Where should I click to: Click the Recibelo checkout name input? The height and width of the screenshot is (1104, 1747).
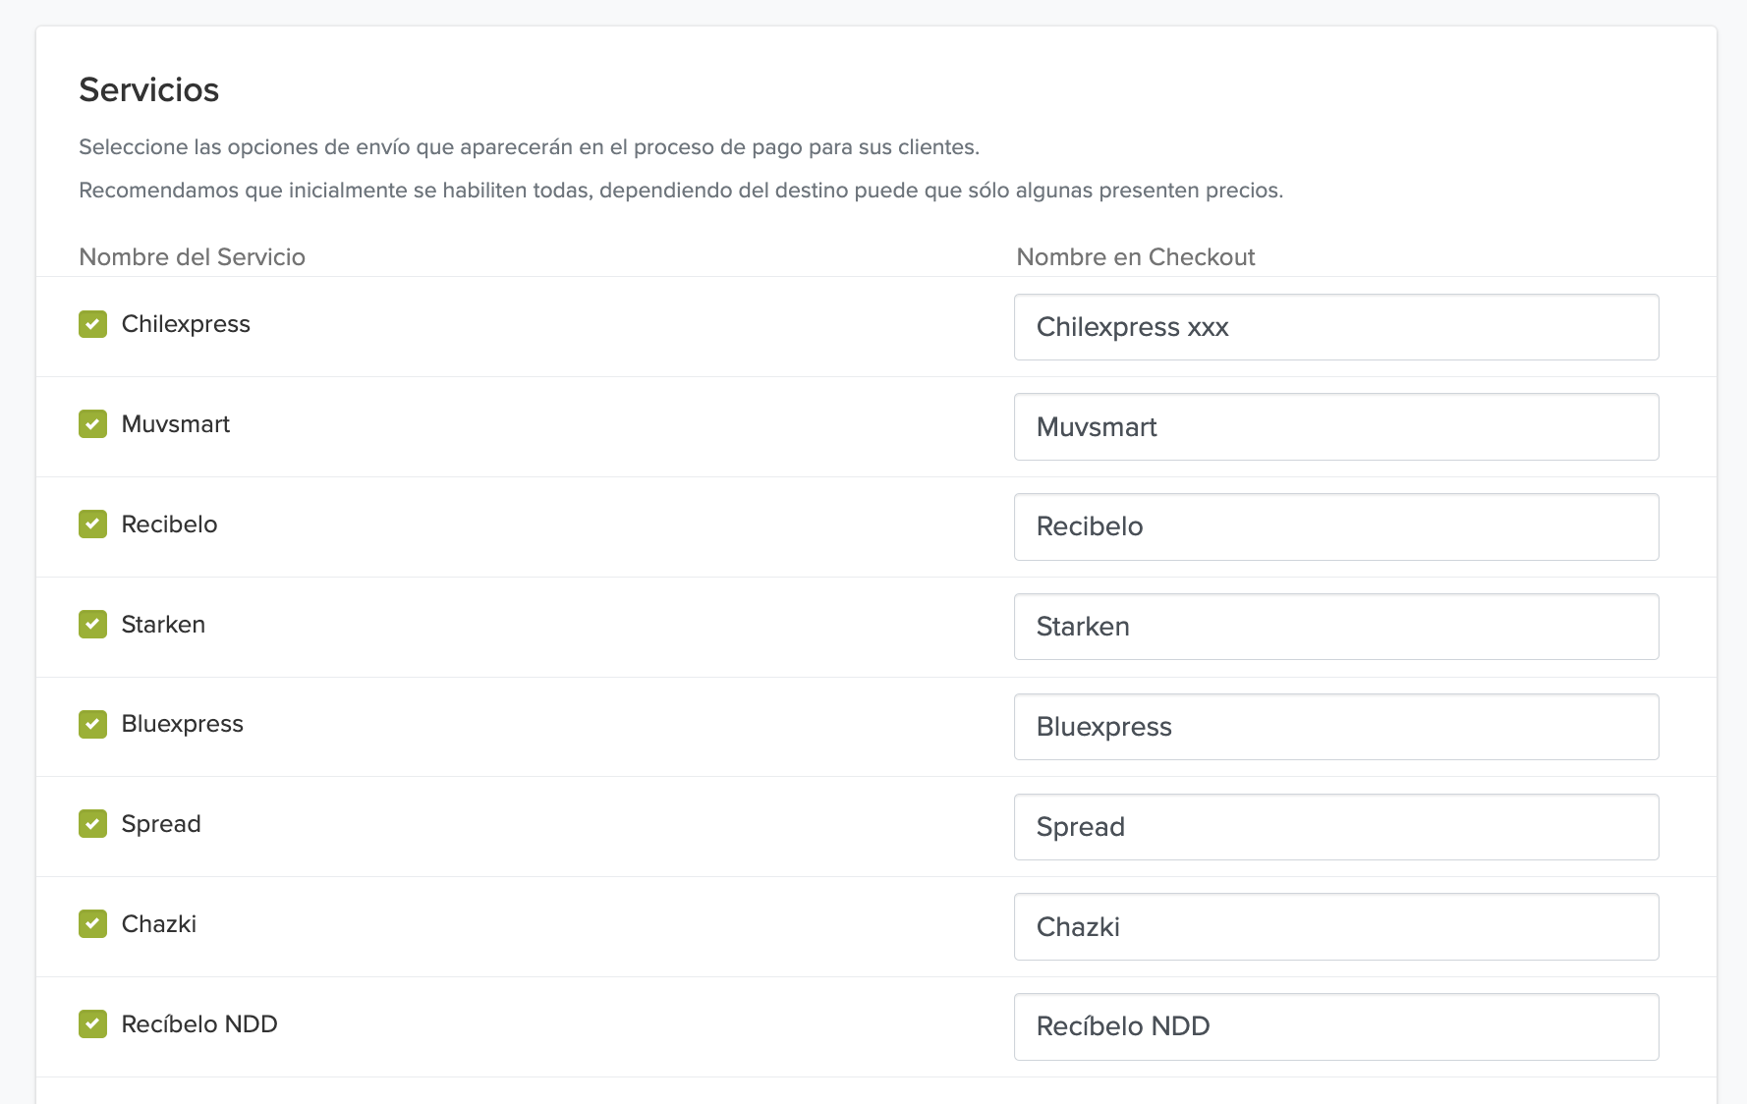pyautogui.click(x=1336, y=527)
